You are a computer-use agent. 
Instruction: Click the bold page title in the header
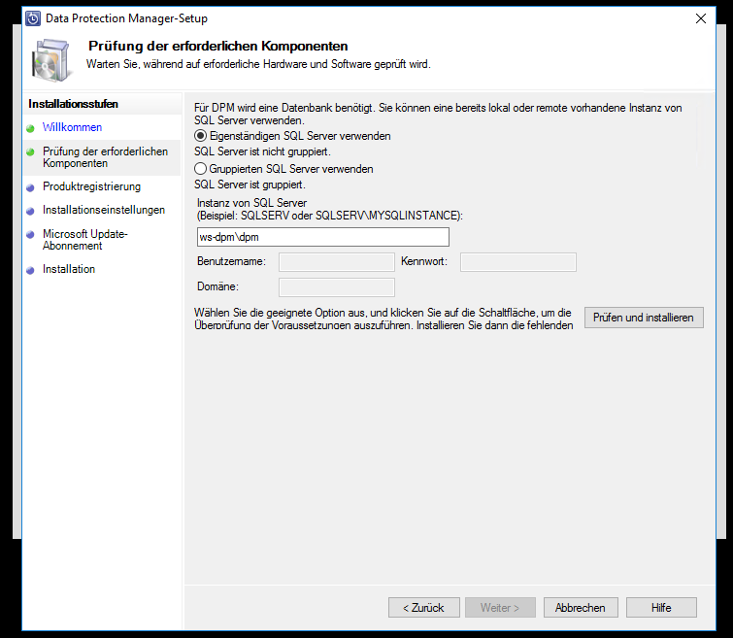coord(218,46)
